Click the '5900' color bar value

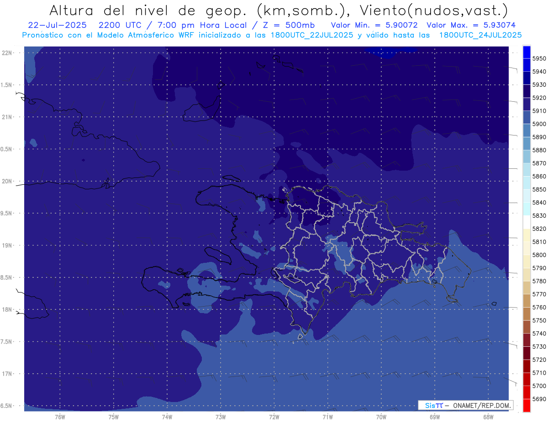pos(539,124)
